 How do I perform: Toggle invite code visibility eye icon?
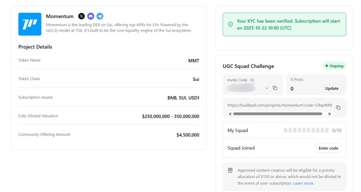tap(252, 80)
